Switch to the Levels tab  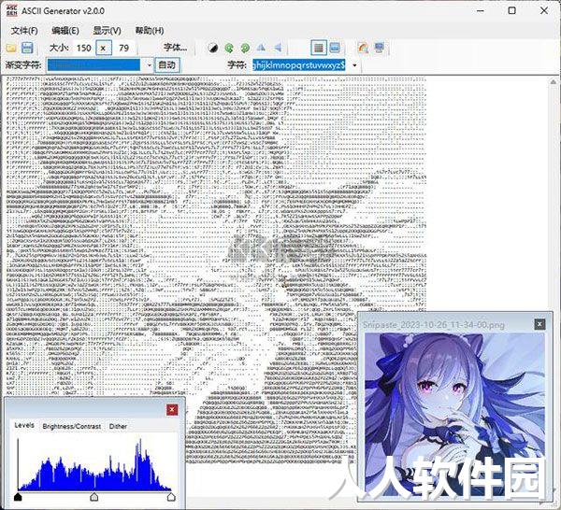coord(24,425)
